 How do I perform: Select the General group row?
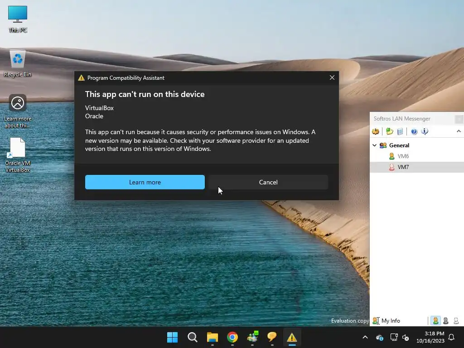pyautogui.click(x=417, y=145)
